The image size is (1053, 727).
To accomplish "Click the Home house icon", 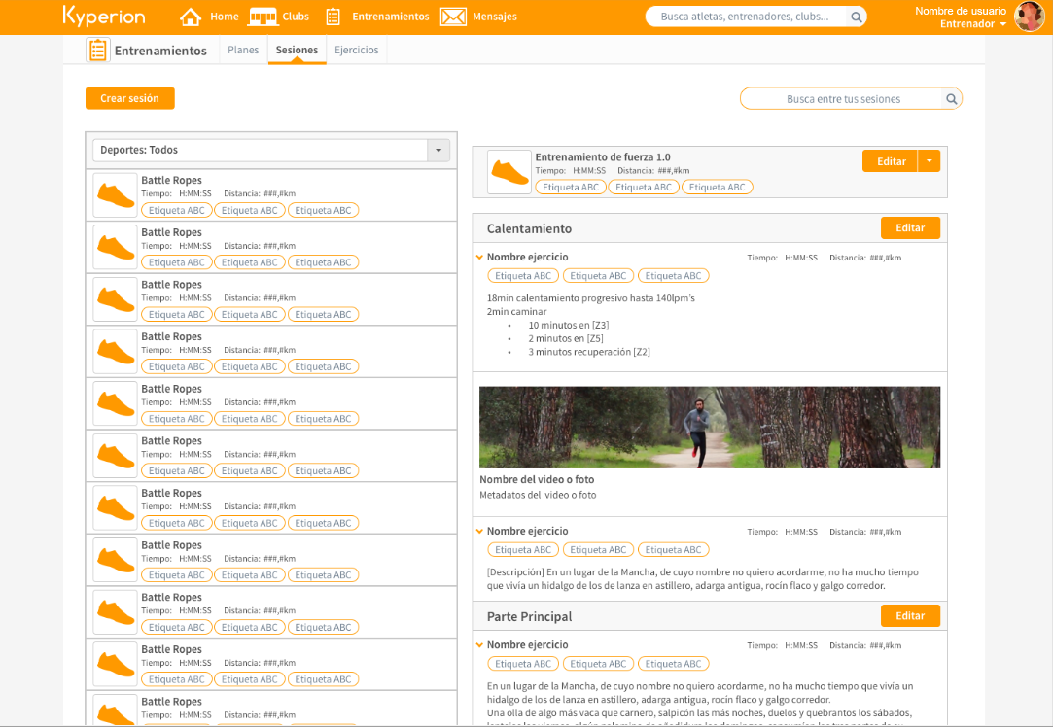I will [x=191, y=17].
